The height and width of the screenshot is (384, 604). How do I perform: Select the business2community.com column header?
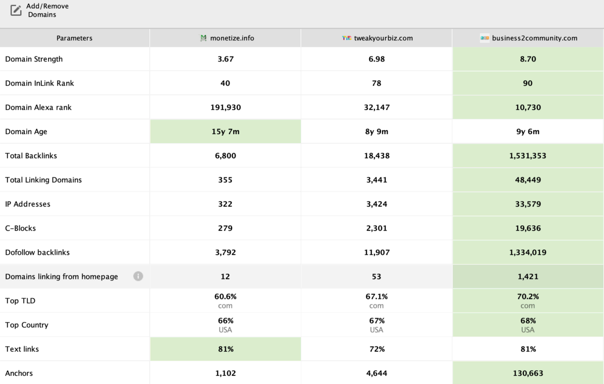(x=528, y=38)
